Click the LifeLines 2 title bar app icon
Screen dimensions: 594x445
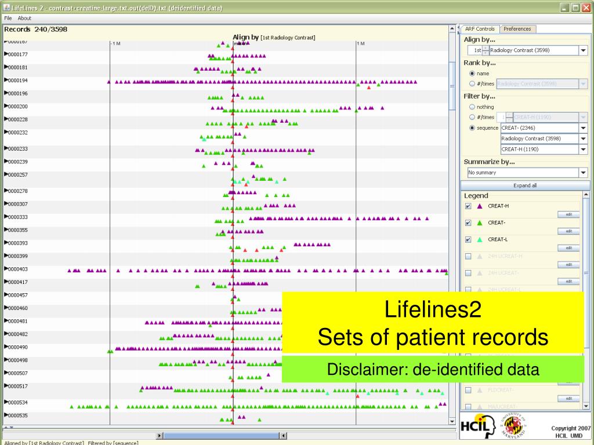click(x=6, y=8)
